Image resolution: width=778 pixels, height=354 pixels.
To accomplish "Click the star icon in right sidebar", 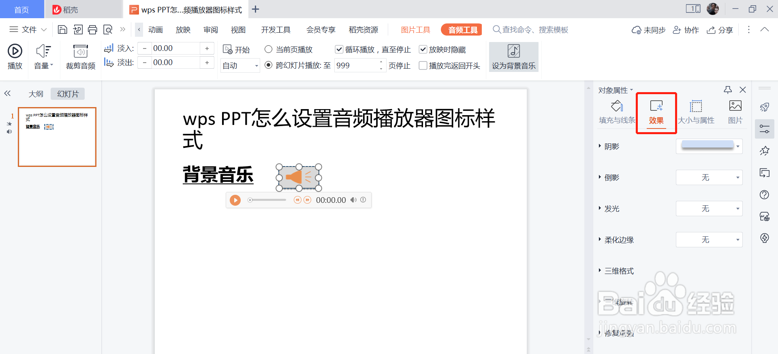I will tap(765, 151).
